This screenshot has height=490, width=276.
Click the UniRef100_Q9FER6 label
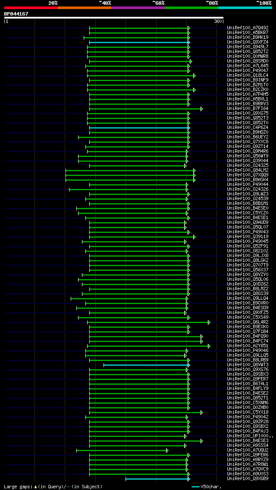click(248, 455)
